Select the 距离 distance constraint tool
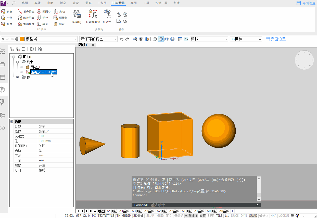Viewport: 317px width, 218px height. click(x=7, y=12)
